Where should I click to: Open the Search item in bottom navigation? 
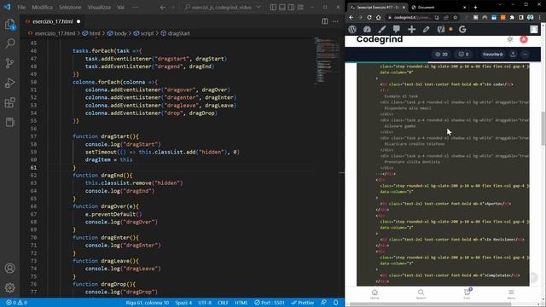[x=421, y=294]
